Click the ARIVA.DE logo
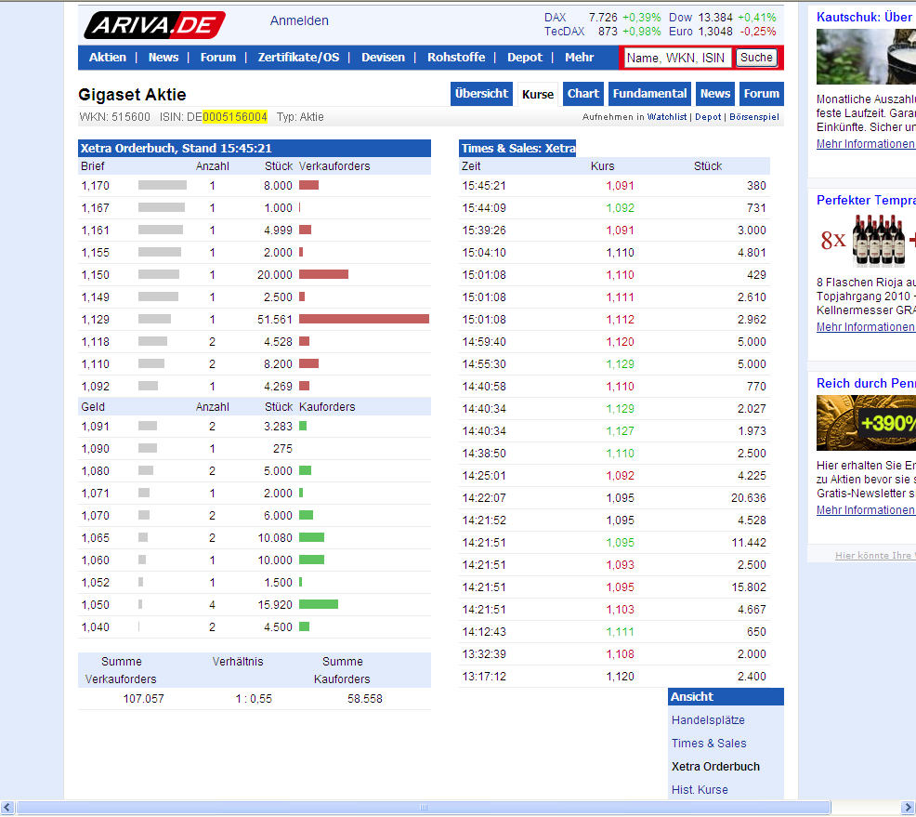Image resolution: width=916 pixels, height=817 pixels. [x=153, y=24]
